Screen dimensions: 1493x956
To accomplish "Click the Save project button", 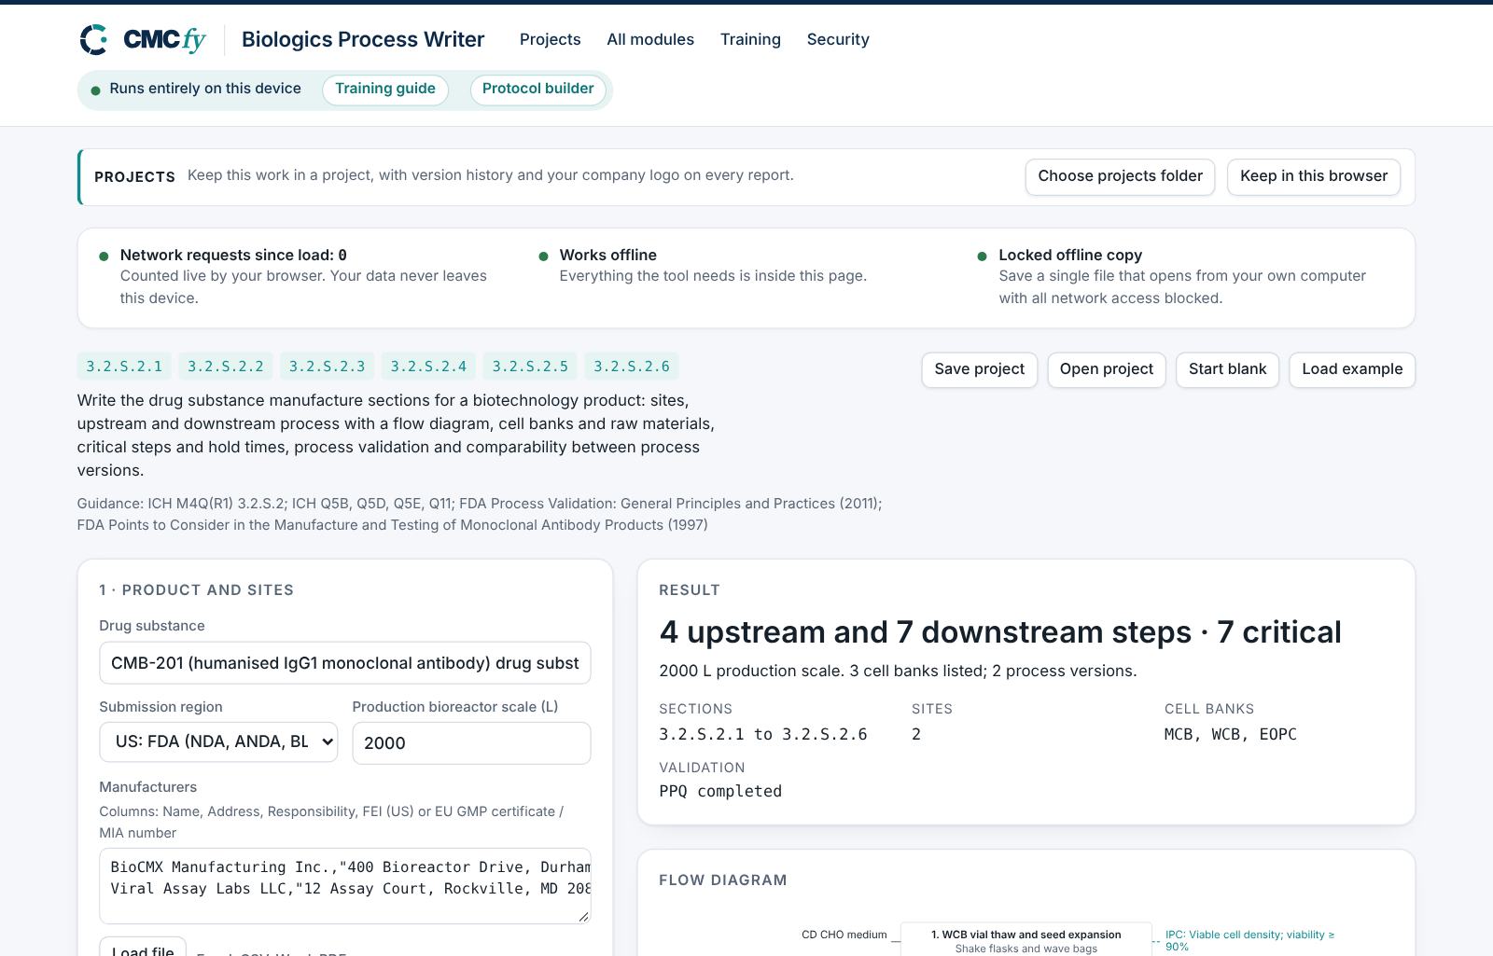I will [979, 369].
